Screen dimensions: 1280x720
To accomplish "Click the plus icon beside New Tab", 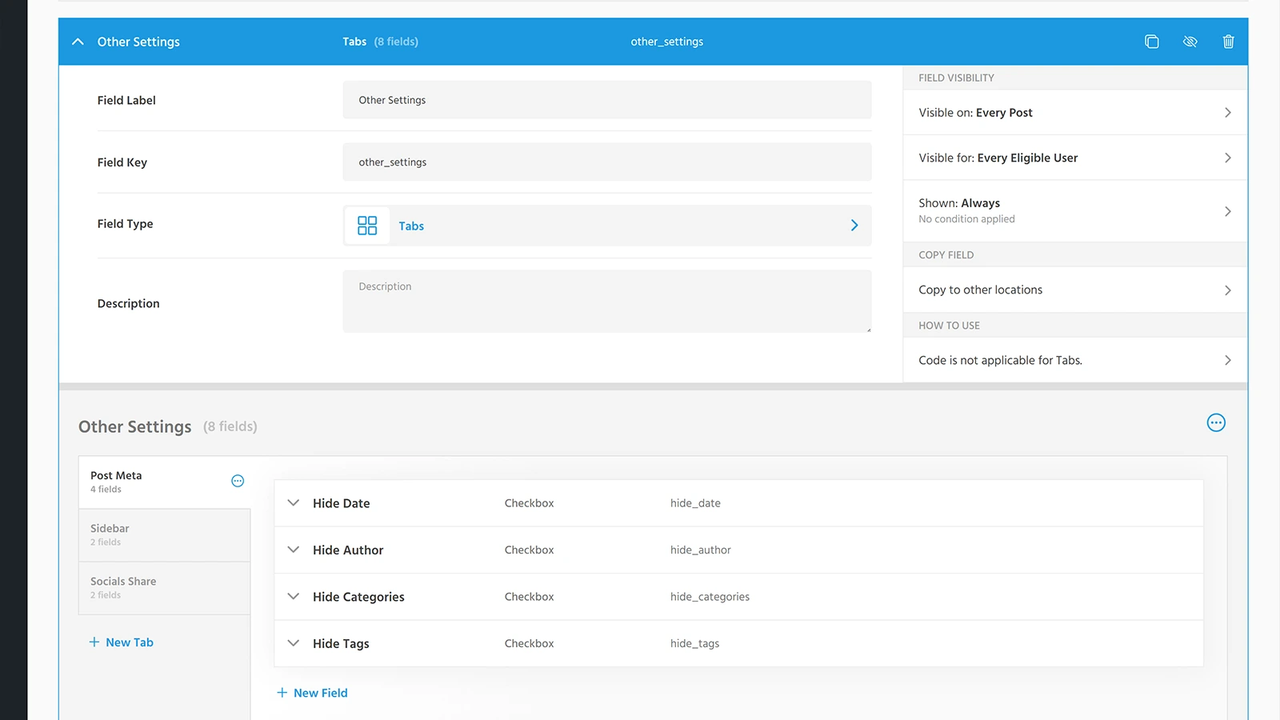I will [94, 642].
